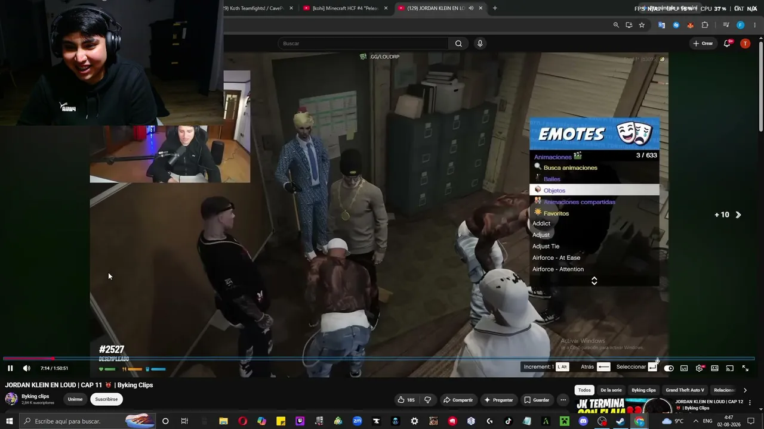Subscribe with the Suscribirse button
The height and width of the screenshot is (429, 764).
tap(106, 399)
